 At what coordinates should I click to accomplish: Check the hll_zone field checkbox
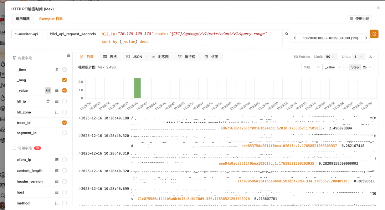pyautogui.click(x=64, y=112)
